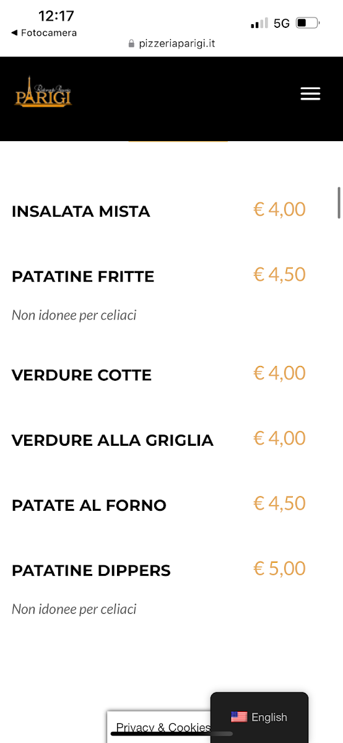This screenshot has height=743, width=343.
Task: Click the Parigi Eiffel tower logo
Action: click(x=43, y=92)
